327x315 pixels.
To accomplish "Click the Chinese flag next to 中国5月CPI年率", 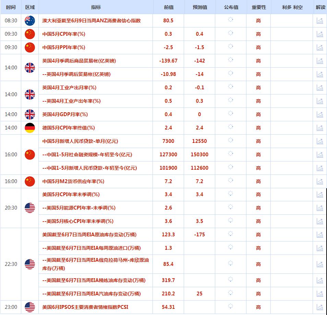I will point(30,34).
